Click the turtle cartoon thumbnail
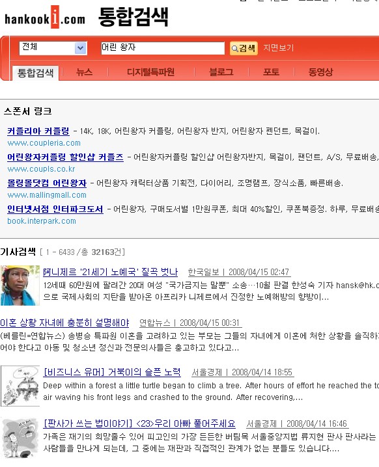Screen dimensions: 379x467 pyautogui.click(x=20, y=386)
